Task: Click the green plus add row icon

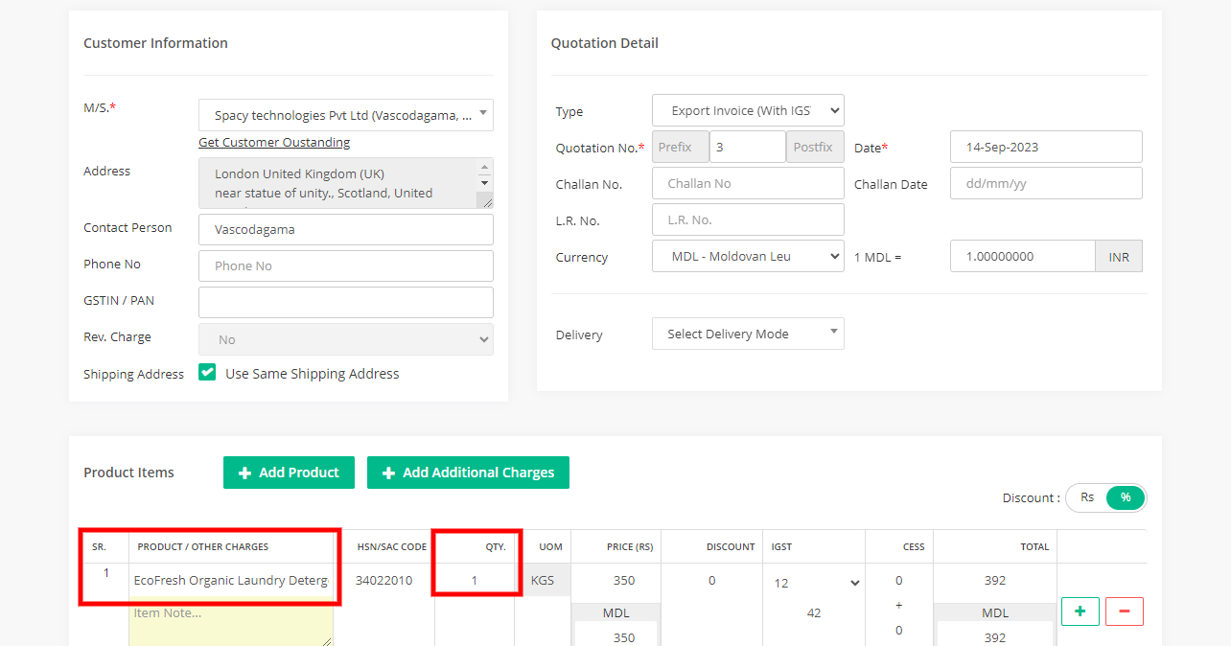Action: [x=1080, y=611]
